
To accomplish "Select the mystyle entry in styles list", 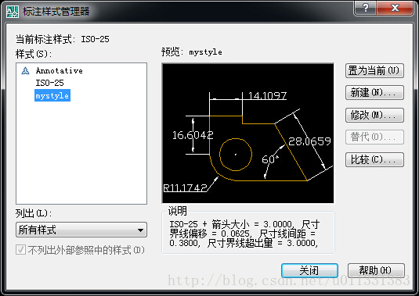I will pyautogui.click(x=52, y=95).
